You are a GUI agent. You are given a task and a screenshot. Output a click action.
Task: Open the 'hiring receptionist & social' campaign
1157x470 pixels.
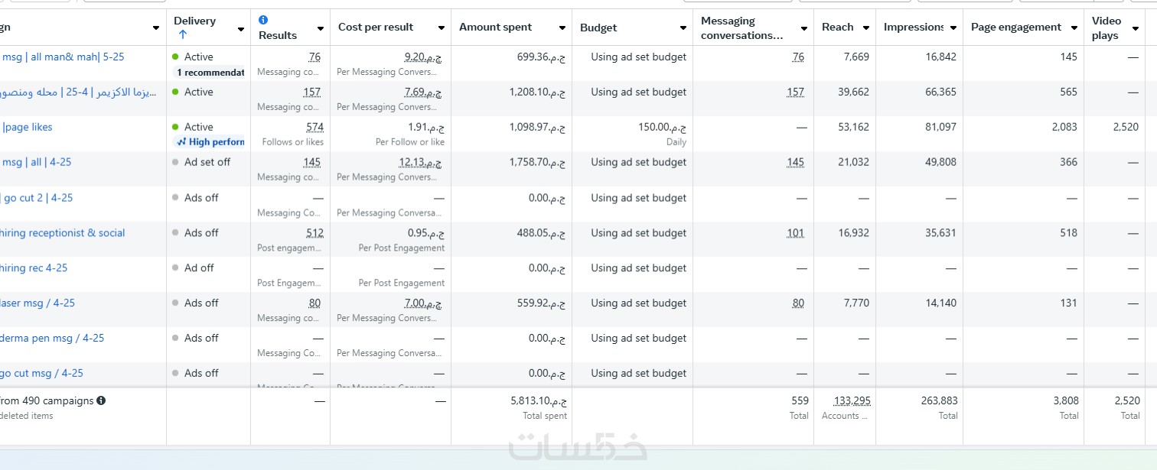(x=63, y=233)
